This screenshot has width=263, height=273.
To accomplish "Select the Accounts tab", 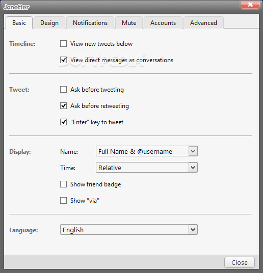I will click(163, 22).
